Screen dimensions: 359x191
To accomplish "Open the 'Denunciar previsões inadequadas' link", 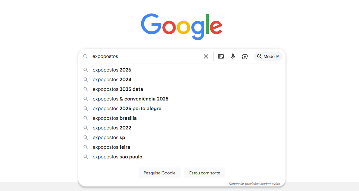I will tap(254, 183).
